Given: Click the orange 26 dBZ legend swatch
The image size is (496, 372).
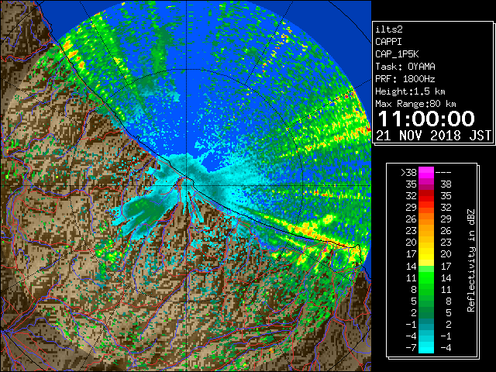Looking at the screenshot, I should 426,219.
